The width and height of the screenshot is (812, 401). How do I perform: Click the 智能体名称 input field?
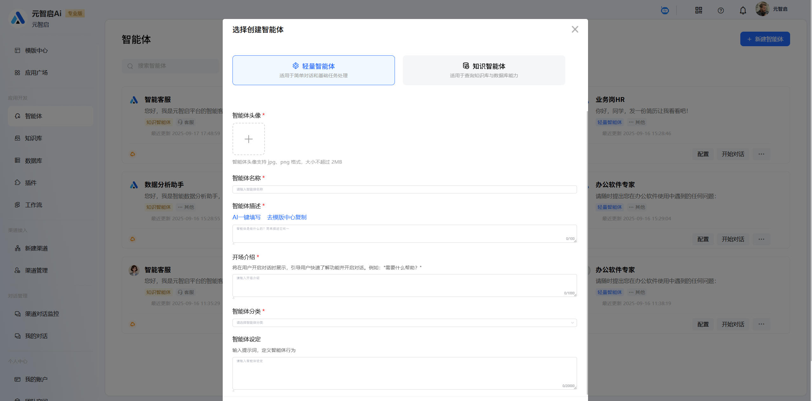404,189
